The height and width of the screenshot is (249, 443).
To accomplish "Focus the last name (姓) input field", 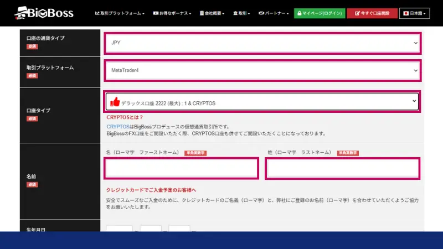I will [x=342, y=168].
